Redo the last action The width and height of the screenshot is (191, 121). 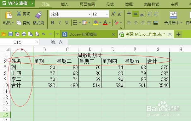[50, 34]
